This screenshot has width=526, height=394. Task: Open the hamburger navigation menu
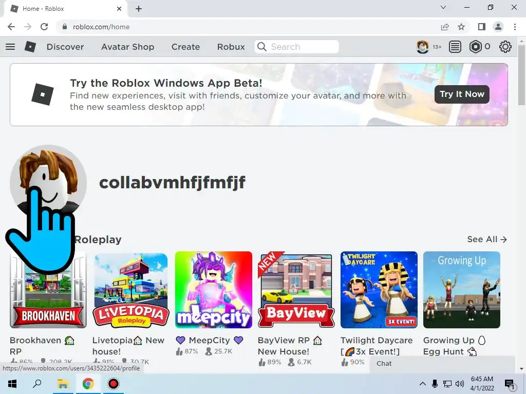pyautogui.click(x=10, y=47)
